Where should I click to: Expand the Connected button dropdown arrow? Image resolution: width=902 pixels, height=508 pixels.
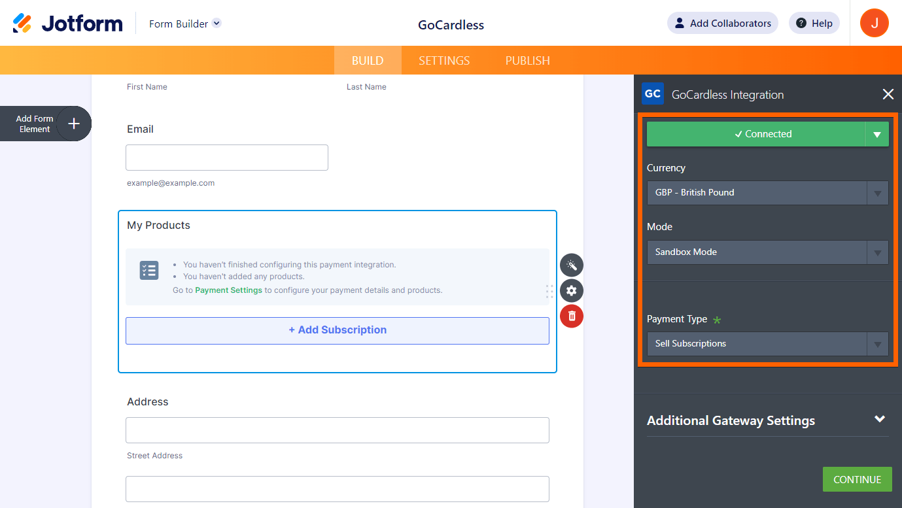(877, 134)
